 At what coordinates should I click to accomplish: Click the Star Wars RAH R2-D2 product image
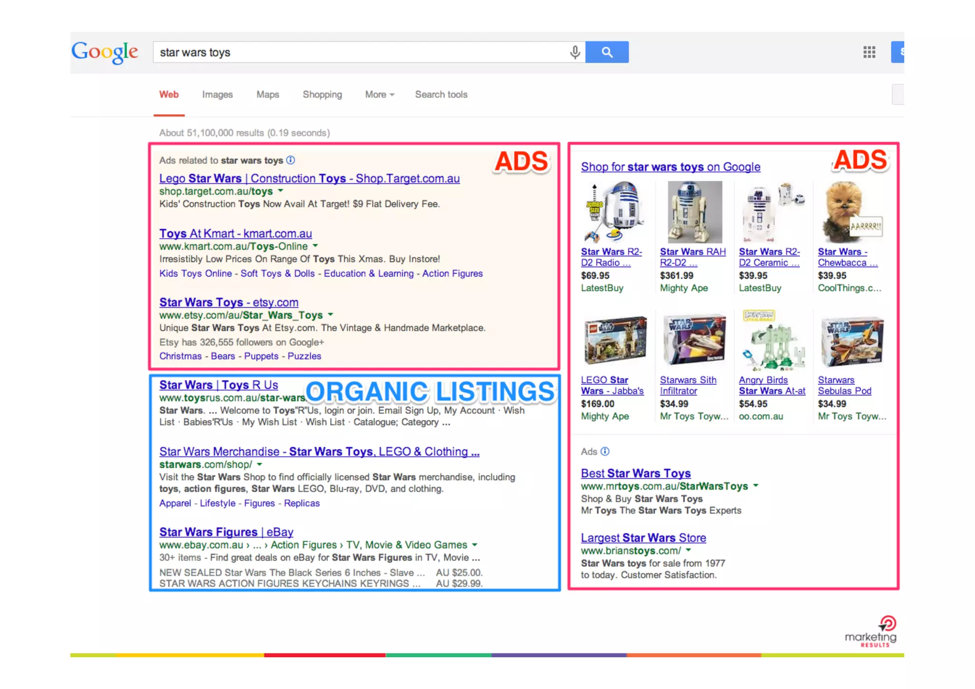(695, 212)
